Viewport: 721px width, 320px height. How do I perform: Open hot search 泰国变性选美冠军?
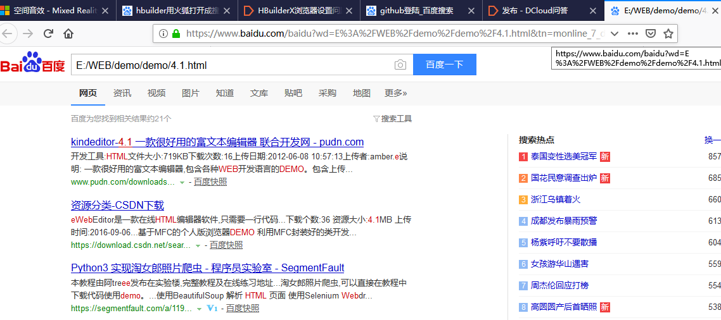pyautogui.click(x=564, y=157)
